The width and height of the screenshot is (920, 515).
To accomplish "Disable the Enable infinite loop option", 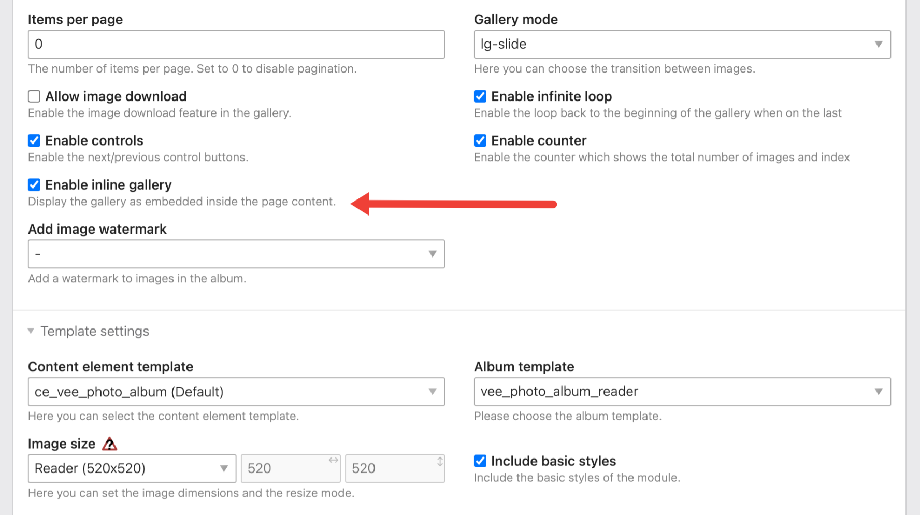I will click(480, 96).
